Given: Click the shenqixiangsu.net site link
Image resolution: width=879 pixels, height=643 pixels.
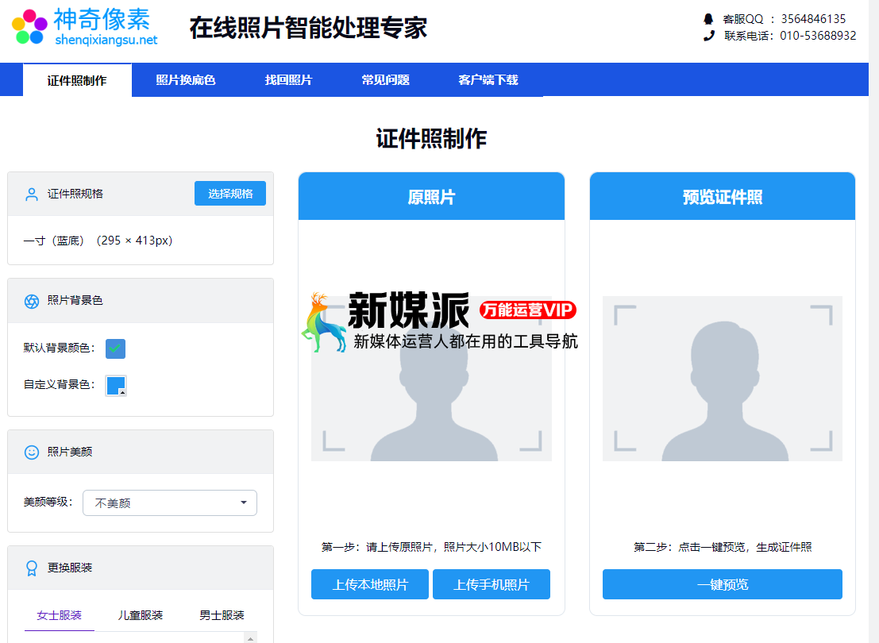Looking at the screenshot, I should point(106,40).
